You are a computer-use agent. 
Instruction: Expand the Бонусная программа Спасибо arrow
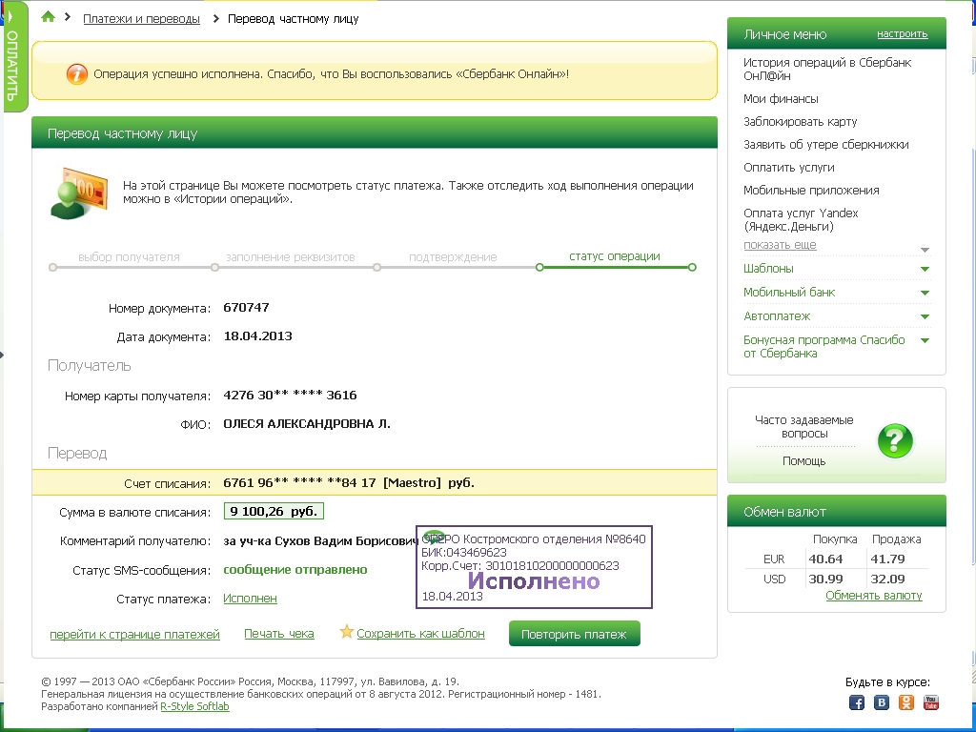tap(925, 340)
